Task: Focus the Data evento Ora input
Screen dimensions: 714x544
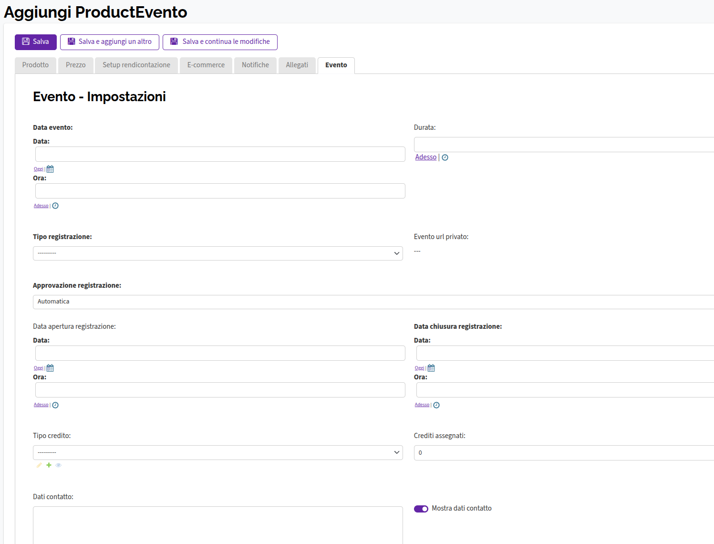Action: [220, 191]
